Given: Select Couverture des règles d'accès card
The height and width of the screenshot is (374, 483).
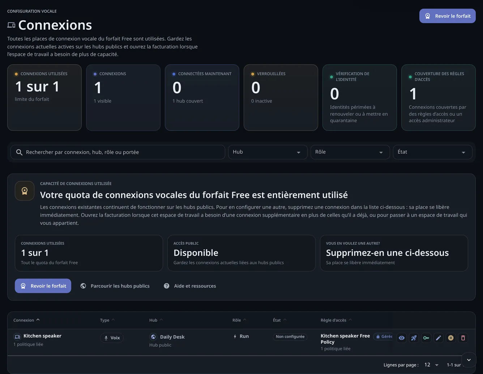Looking at the screenshot, I should (x=439, y=98).
